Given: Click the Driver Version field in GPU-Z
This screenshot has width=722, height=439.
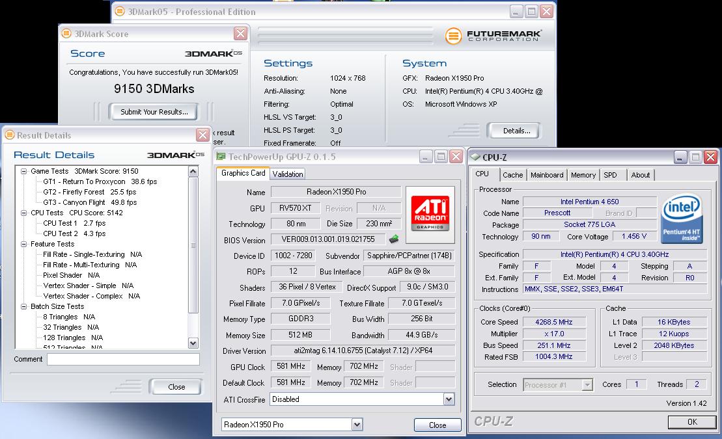Looking at the screenshot, I should [x=363, y=351].
